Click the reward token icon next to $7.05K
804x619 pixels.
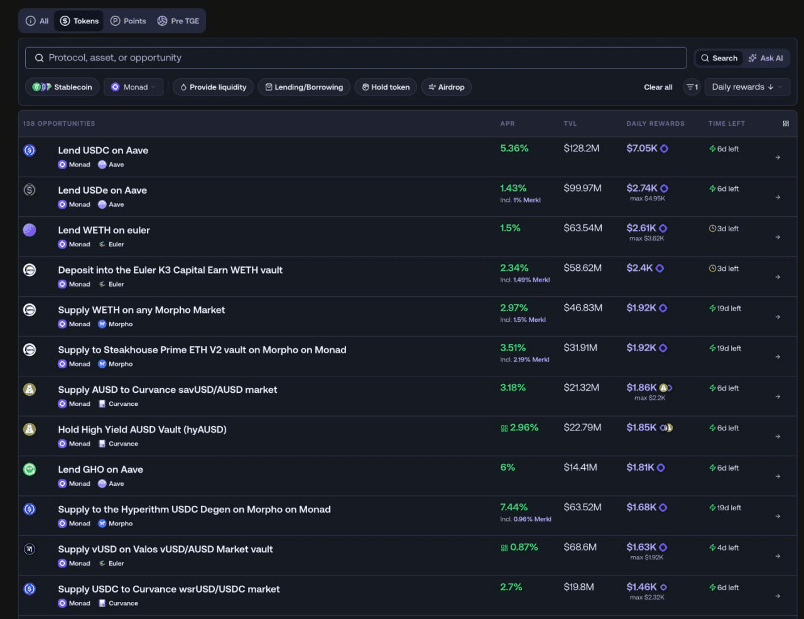(x=664, y=149)
